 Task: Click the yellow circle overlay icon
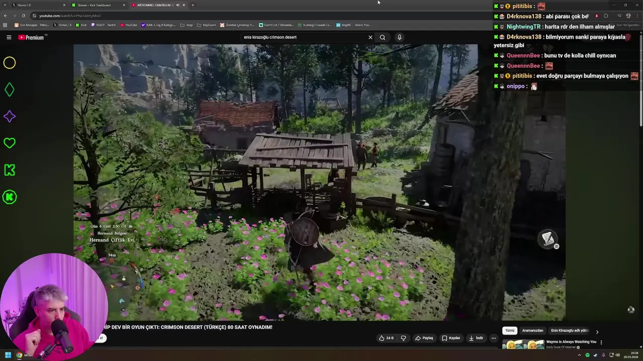(x=10, y=63)
